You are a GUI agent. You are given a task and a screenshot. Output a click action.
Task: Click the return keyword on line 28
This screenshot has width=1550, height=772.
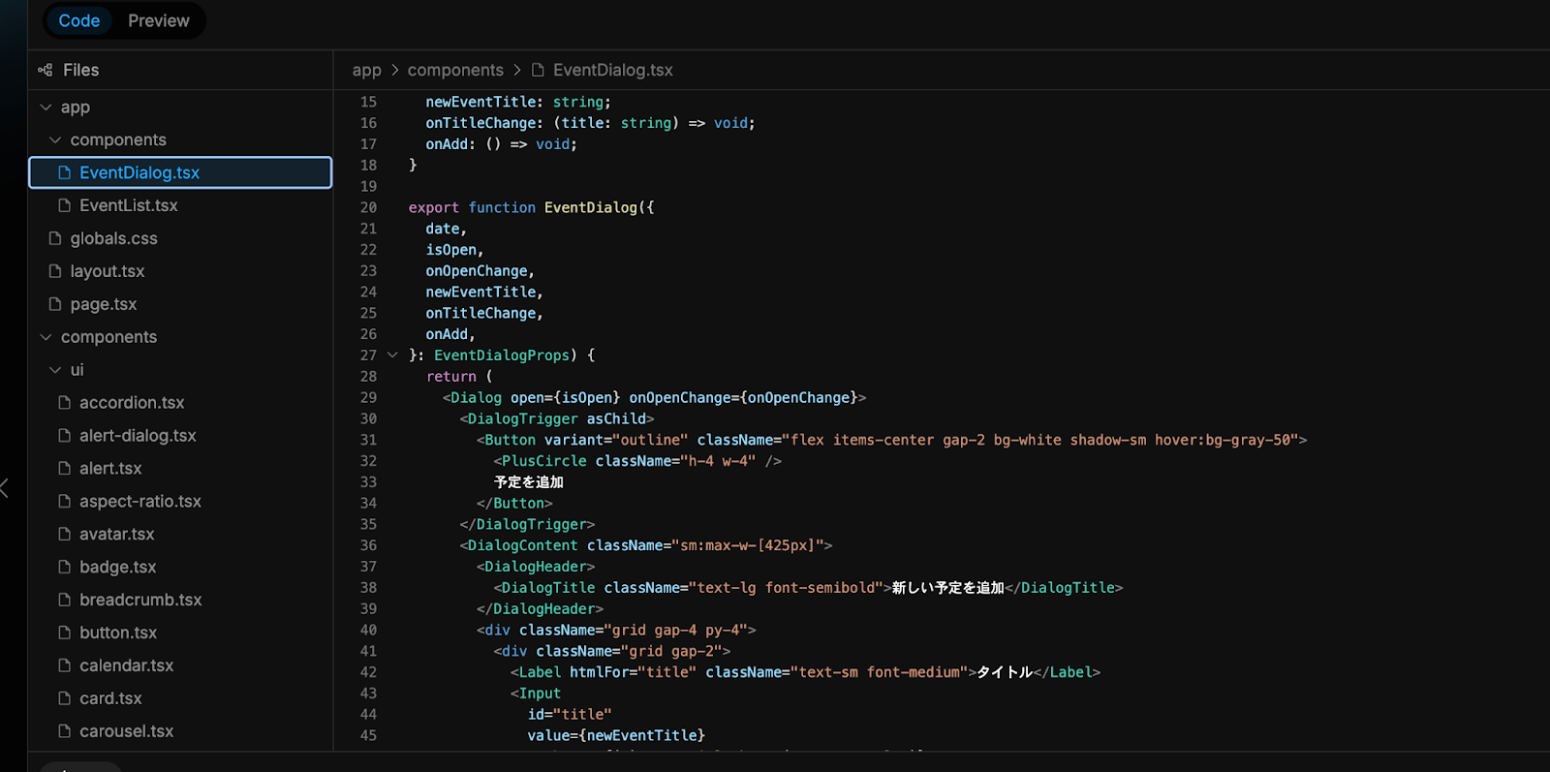tap(451, 377)
